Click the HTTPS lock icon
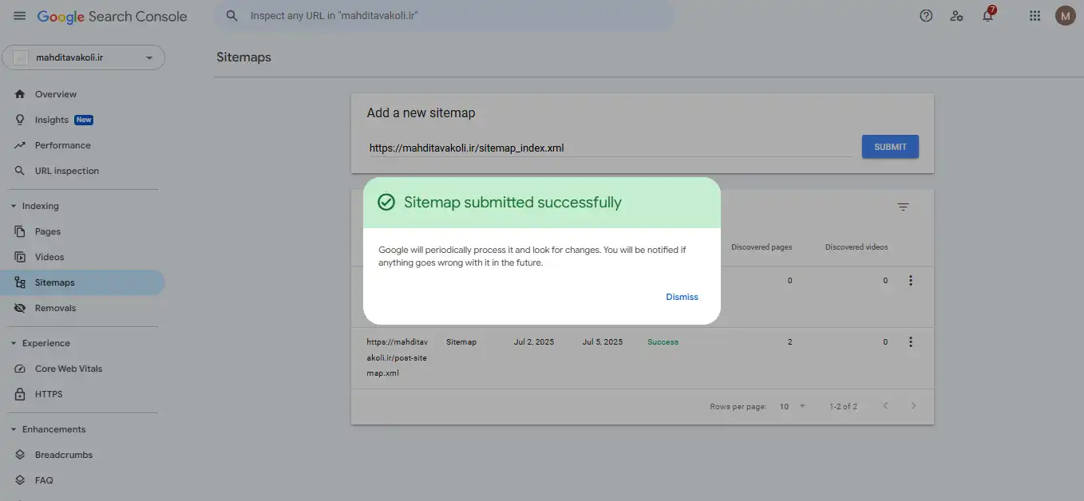Screen dimensions: 1084x501 pyautogui.click(x=20, y=394)
